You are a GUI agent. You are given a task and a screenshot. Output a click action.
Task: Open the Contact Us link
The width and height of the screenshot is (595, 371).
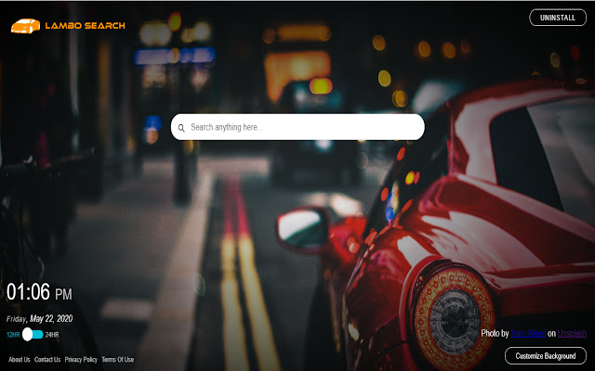click(47, 359)
